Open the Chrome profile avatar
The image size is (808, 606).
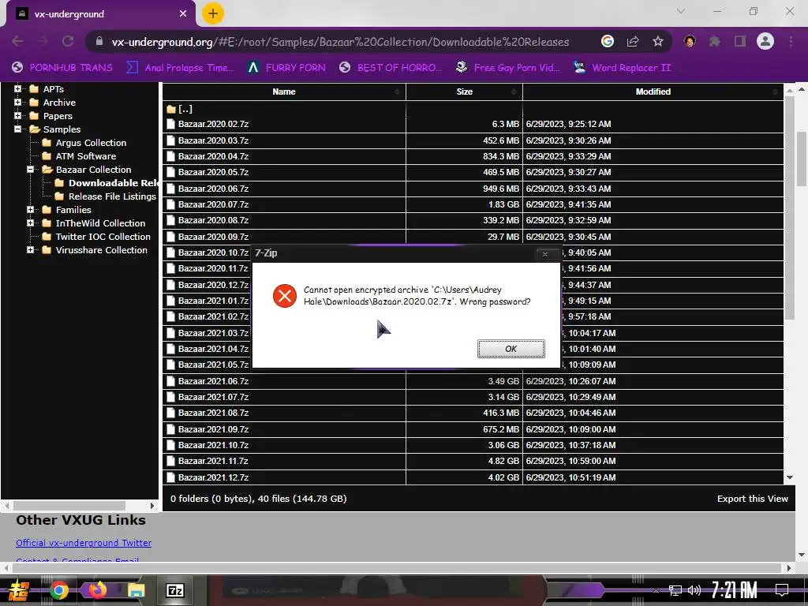[x=765, y=41]
